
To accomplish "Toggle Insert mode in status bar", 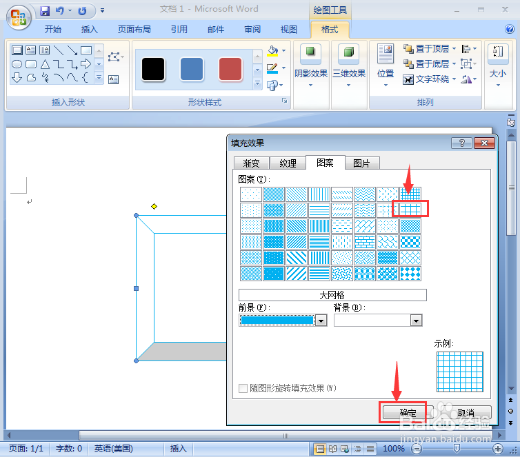I will coord(179,449).
